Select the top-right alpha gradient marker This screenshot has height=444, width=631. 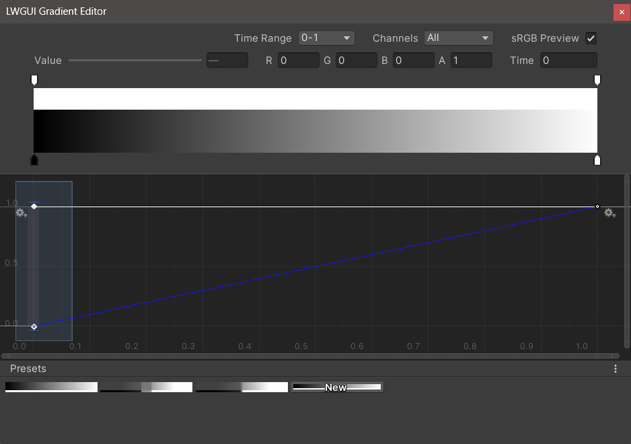pos(597,81)
